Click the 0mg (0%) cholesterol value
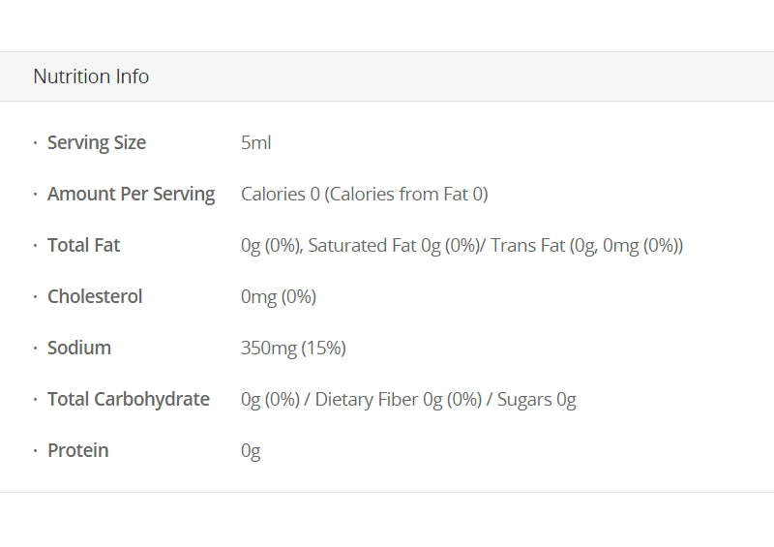774x547 pixels. point(279,297)
